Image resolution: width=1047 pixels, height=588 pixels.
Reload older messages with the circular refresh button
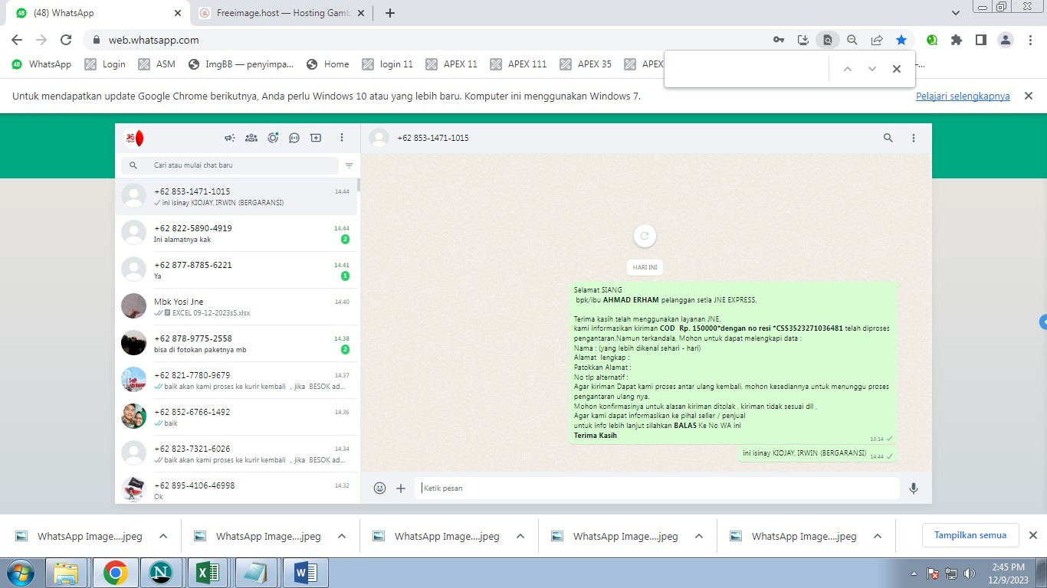click(x=645, y=236)
